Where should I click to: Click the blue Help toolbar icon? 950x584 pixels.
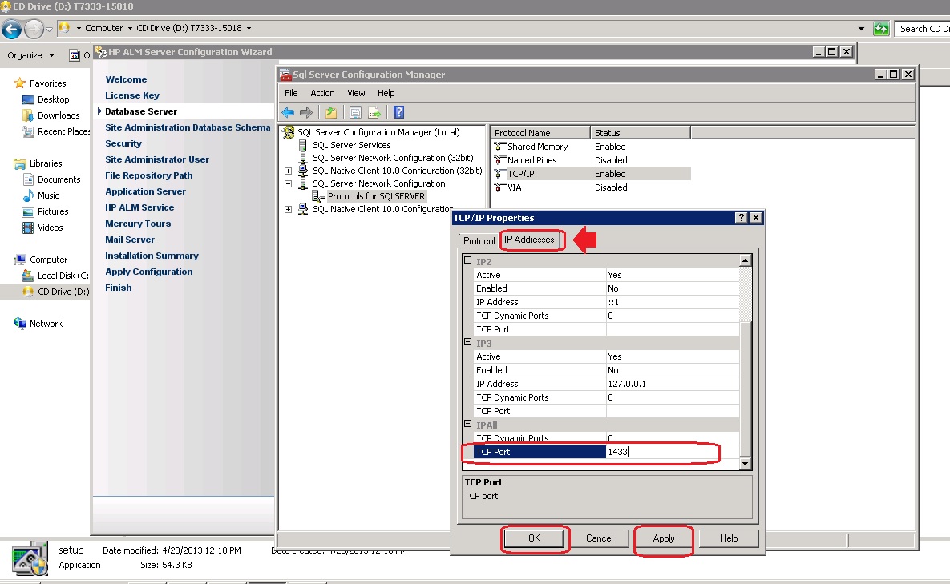398,113
